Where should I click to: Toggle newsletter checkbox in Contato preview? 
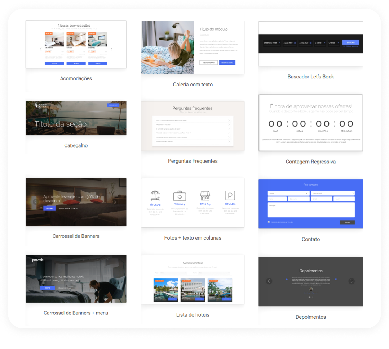coord(269,222)
